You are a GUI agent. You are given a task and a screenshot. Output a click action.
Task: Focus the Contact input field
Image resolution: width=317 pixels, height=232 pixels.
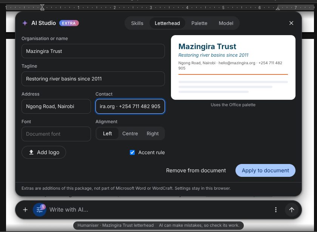point(130,106)
